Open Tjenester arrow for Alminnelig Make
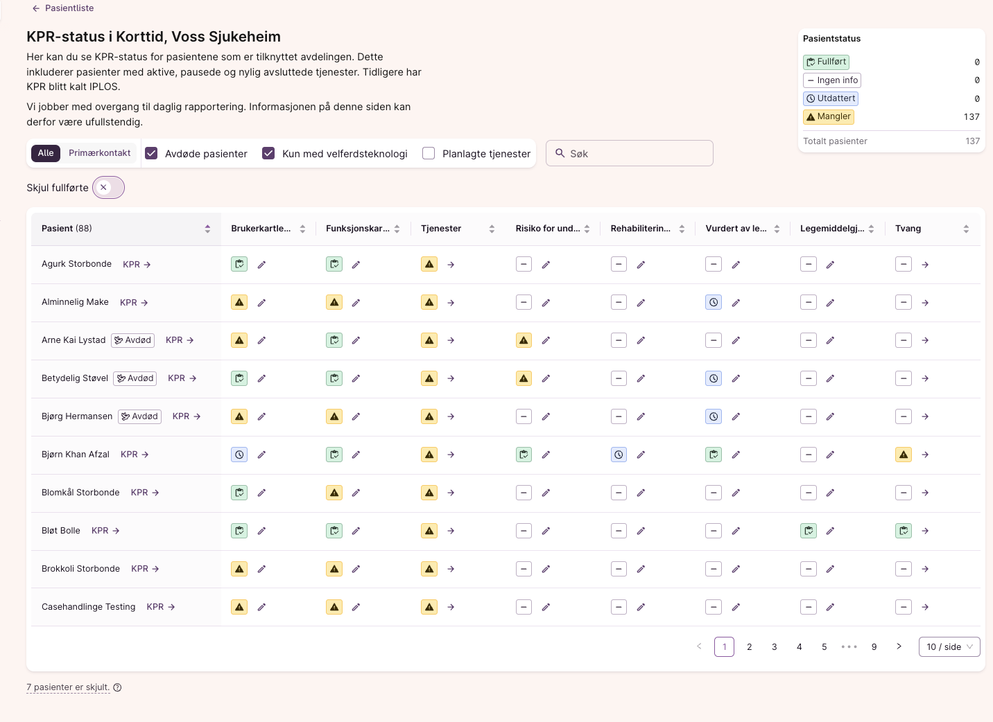The width and height of the screenshot is (993, 722). pos(451,303)
